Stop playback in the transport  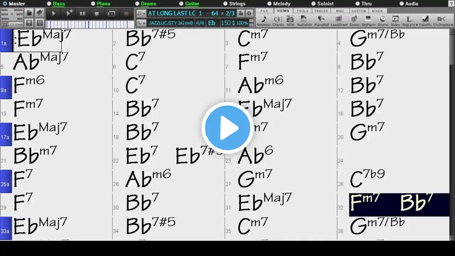[97, 14]
